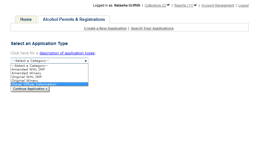Click the Collections dropdown arrow icon
This screenshot has width=258, height=149.
[x=168, y=5]
